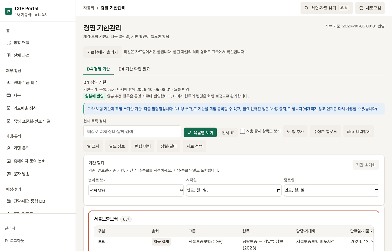Image resolution: width=392 pixels, height=251 pixels.
Task: Open the 종료일 calendar picker icon
Action: [376, 190]
